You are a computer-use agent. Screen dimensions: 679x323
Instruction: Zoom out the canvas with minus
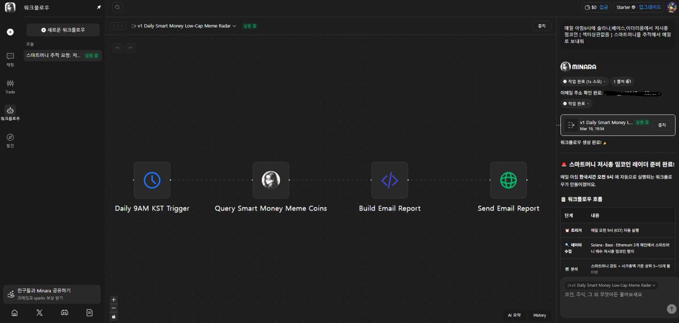pos(114,308)
